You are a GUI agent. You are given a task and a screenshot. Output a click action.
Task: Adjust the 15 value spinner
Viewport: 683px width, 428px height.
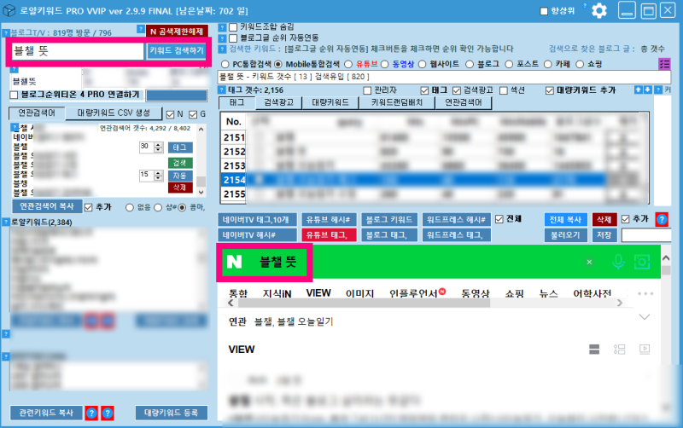(x=159, y=176)
